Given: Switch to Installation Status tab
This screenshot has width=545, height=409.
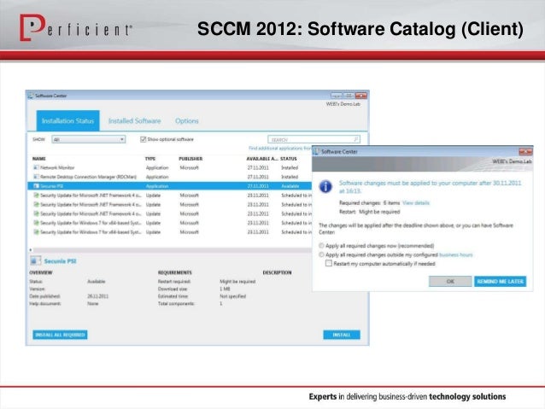Looking at the screenshot, I should pyautogui.click(x=67, y=121).
